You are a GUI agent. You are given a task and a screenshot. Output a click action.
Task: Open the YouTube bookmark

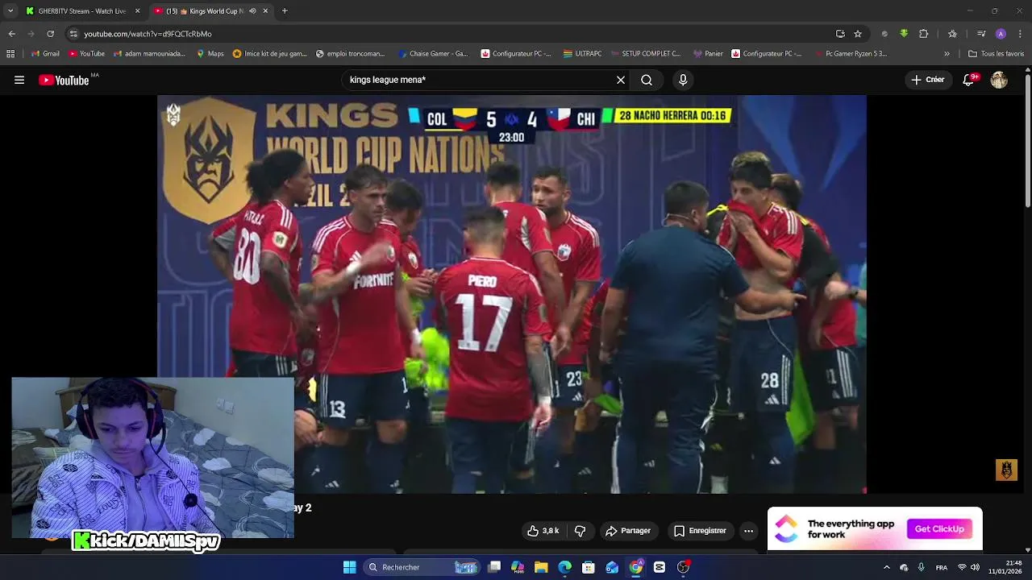point(86,54)
